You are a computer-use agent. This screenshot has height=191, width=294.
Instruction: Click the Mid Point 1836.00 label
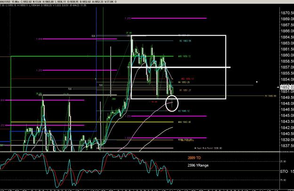point(208,148)
